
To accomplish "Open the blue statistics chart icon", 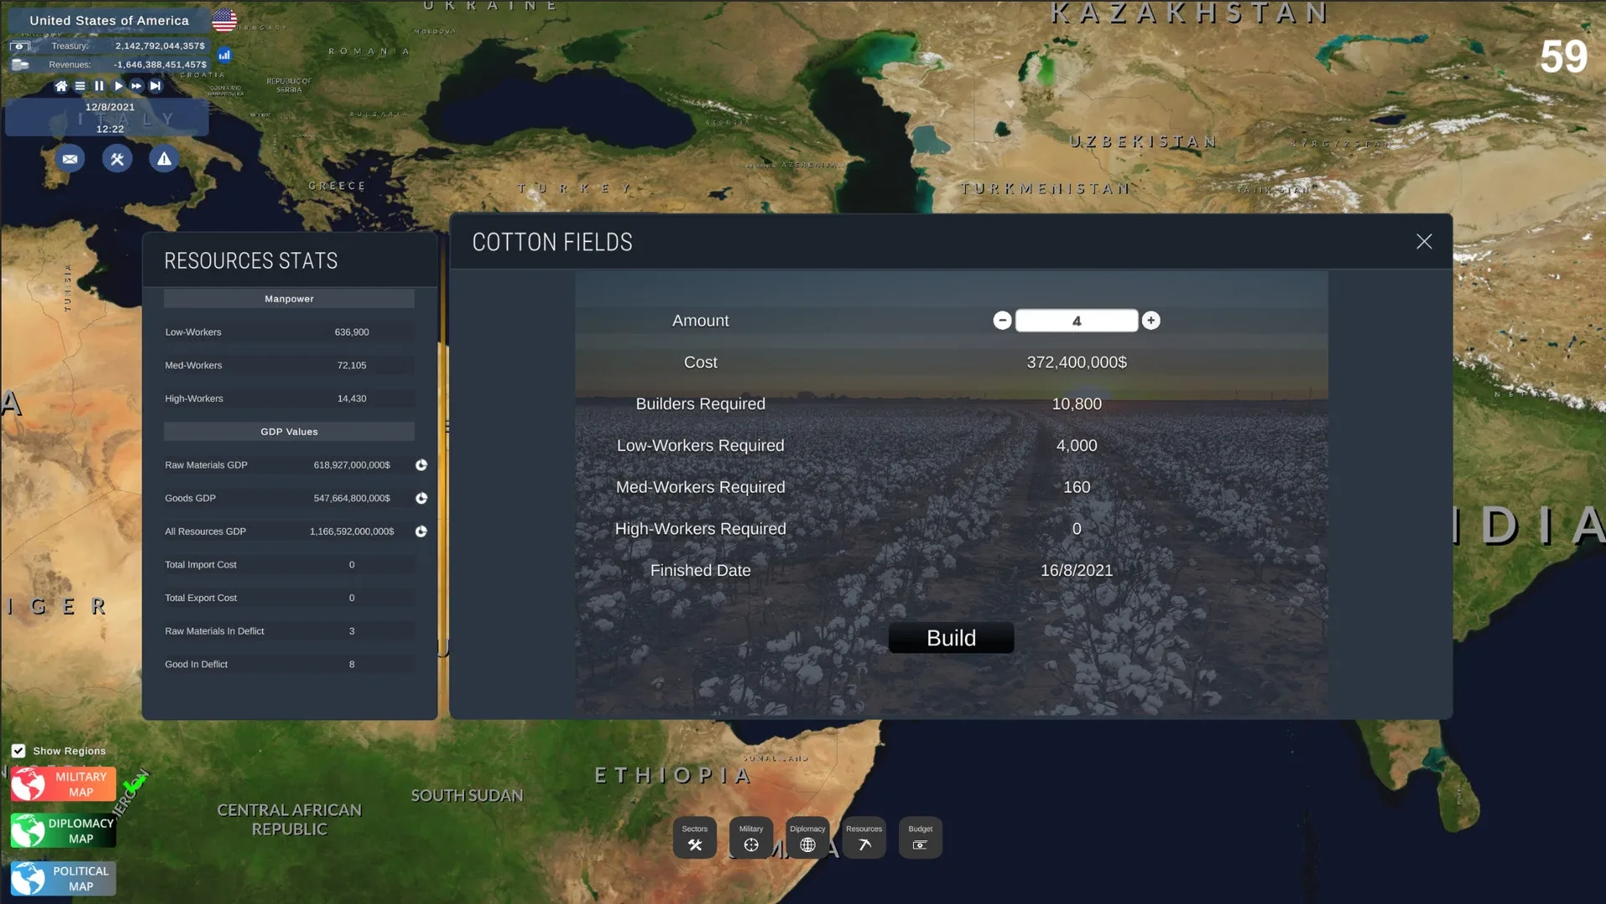I will (225, 55).
